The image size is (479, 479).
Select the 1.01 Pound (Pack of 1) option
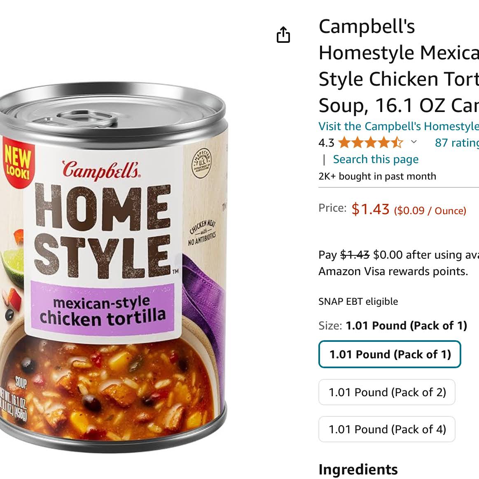(390, 354)
